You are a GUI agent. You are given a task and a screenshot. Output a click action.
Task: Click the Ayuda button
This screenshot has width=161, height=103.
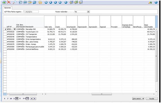(x=152, y=99)
